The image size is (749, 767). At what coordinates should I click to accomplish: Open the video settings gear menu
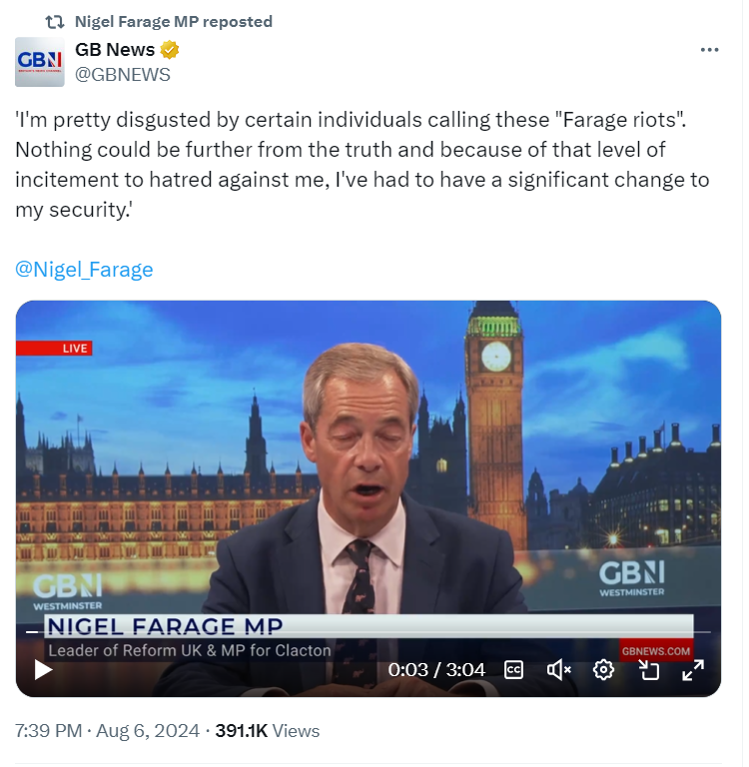pyautogui.click(x=603, y=669)
